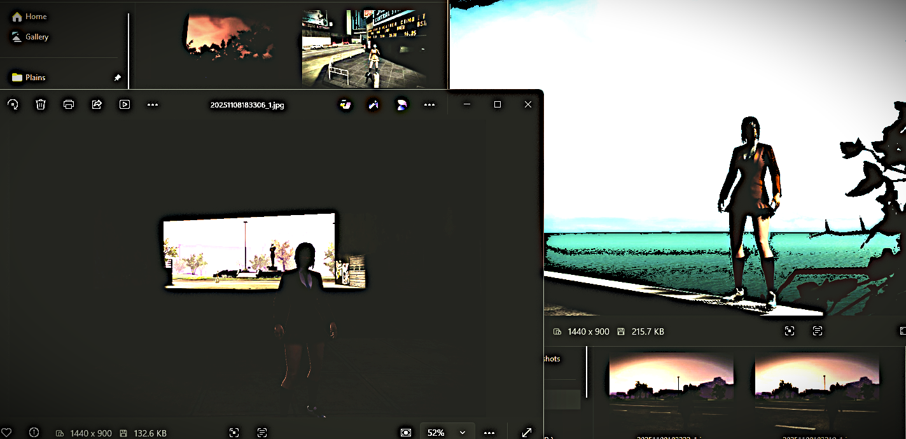Click the pin icon next to Plains
The height and width of the screenshot is (439, 906).
pos(117,78)
